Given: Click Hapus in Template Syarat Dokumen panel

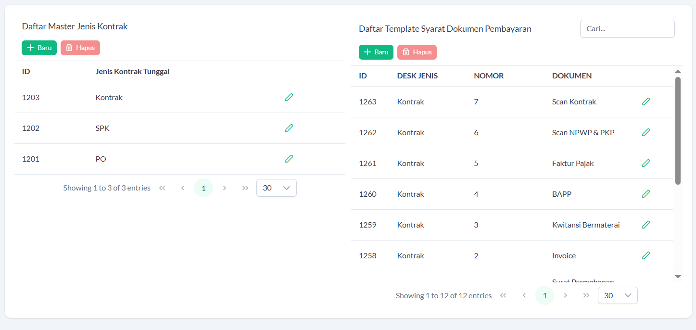Looking at the screenshot, I should click(x=417, y=52).
